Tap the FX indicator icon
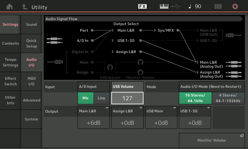Image resolution: width=248 pixels, height=149 pixels. [x=142, y=7]
